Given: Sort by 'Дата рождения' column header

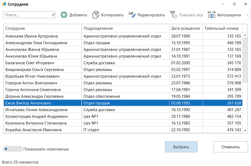Looking at the screenshot, I should click(186, 28).
